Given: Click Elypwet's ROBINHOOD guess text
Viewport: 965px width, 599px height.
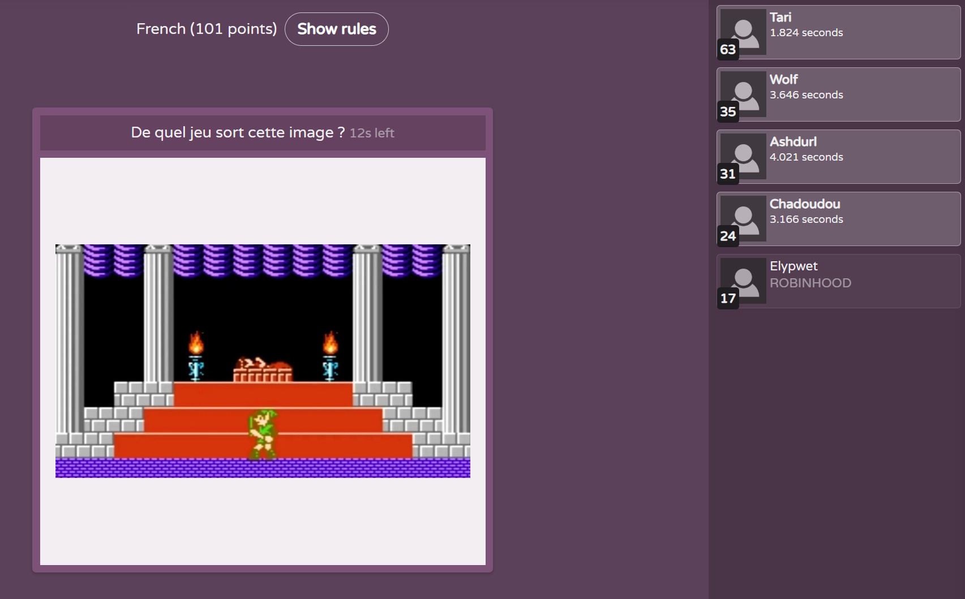Looking at the screenshot, I should click(810, 283).
